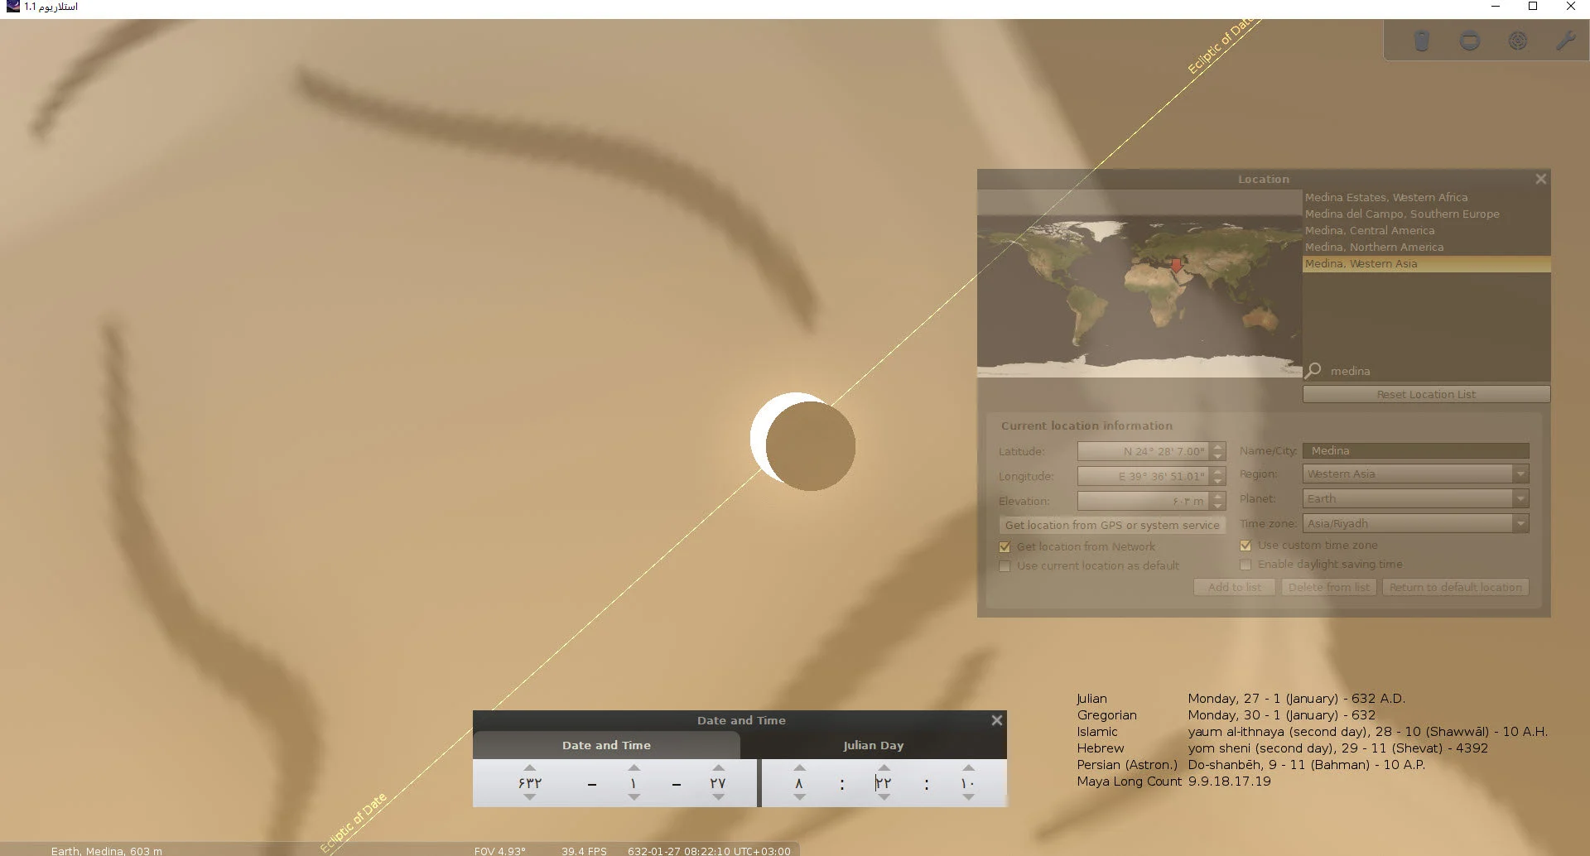The width and height of the screenshot is (1590, 856).
Task: Open the Oculars configuration wrench icon
Action: [x=1565, y=41]
